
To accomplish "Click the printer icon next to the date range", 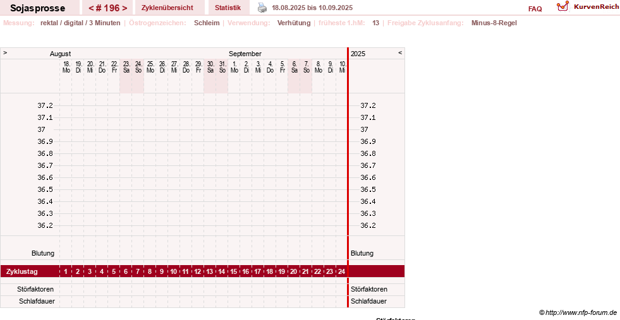I will pyautogui.click(x=262, y=8).
